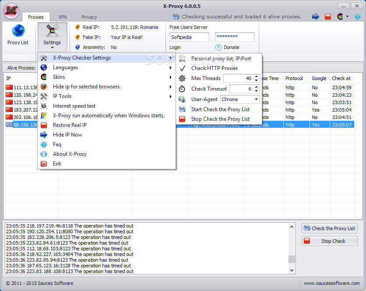Choose Start Check the Proxy List

tap(220, 109)
